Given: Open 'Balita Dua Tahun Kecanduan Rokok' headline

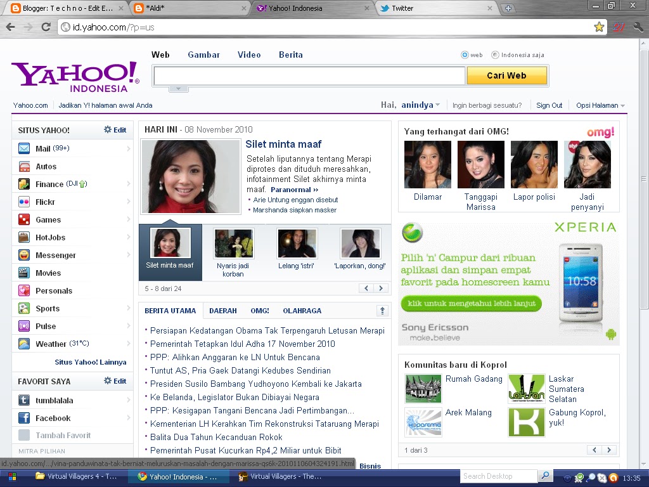Looking at the screenshot, I should [216, 437].
